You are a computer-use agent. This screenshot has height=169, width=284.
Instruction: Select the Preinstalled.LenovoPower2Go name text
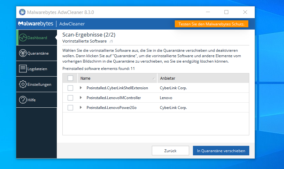[111, 108]
